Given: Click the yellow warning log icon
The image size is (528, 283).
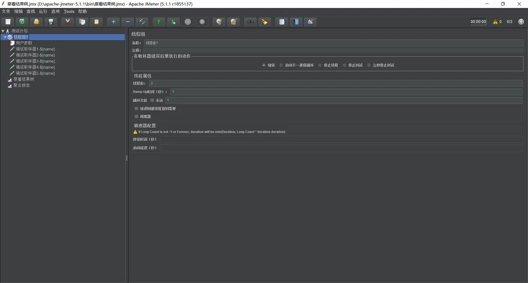Looking at the screenshot, I should point(495,22).
